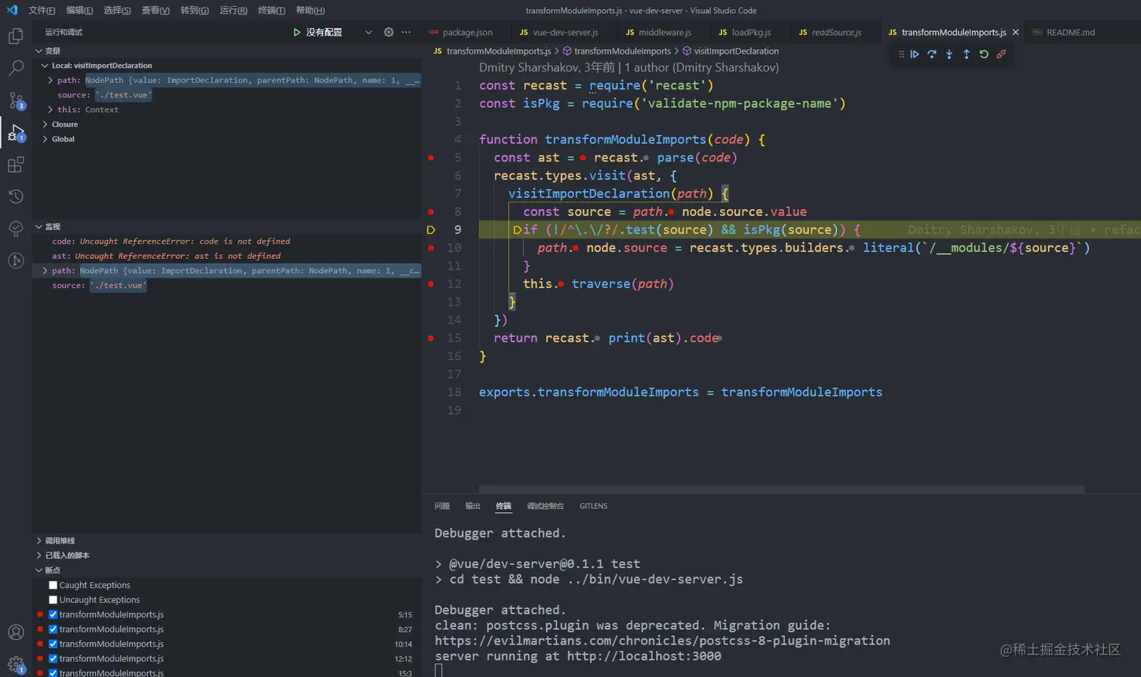
Task: Open the 问题 problems panel tab
Action: click(442, 506)
